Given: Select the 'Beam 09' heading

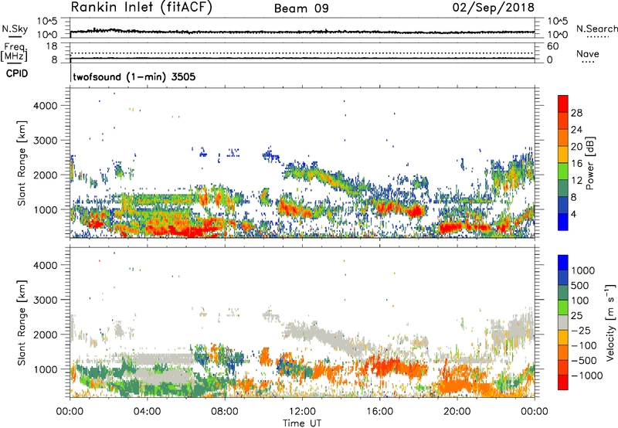Looking at the screenshot, I should 301,8.
